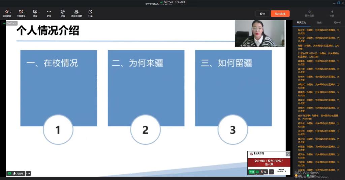The width and height of the screenshot is (345, 180).
Task: Switch to the Connect (连线) tab
Action: coord(319,22)
